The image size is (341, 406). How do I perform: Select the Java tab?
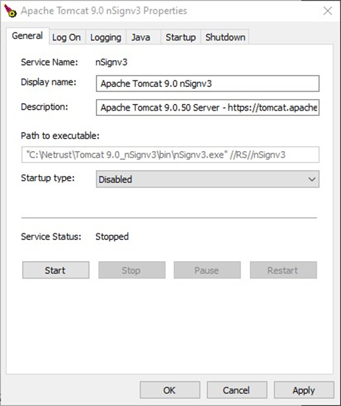tap(141, 37)
